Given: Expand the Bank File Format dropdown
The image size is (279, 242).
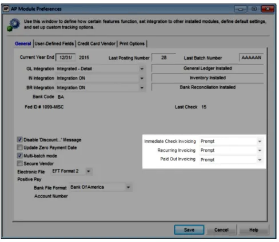Looking at the screenshot, I should 128,187.
